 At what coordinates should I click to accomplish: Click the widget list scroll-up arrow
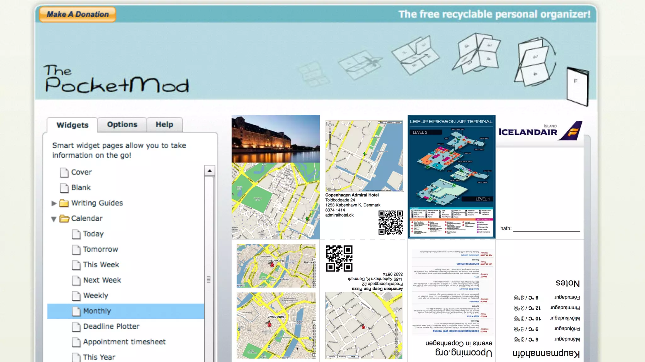[x=209, y=171]
